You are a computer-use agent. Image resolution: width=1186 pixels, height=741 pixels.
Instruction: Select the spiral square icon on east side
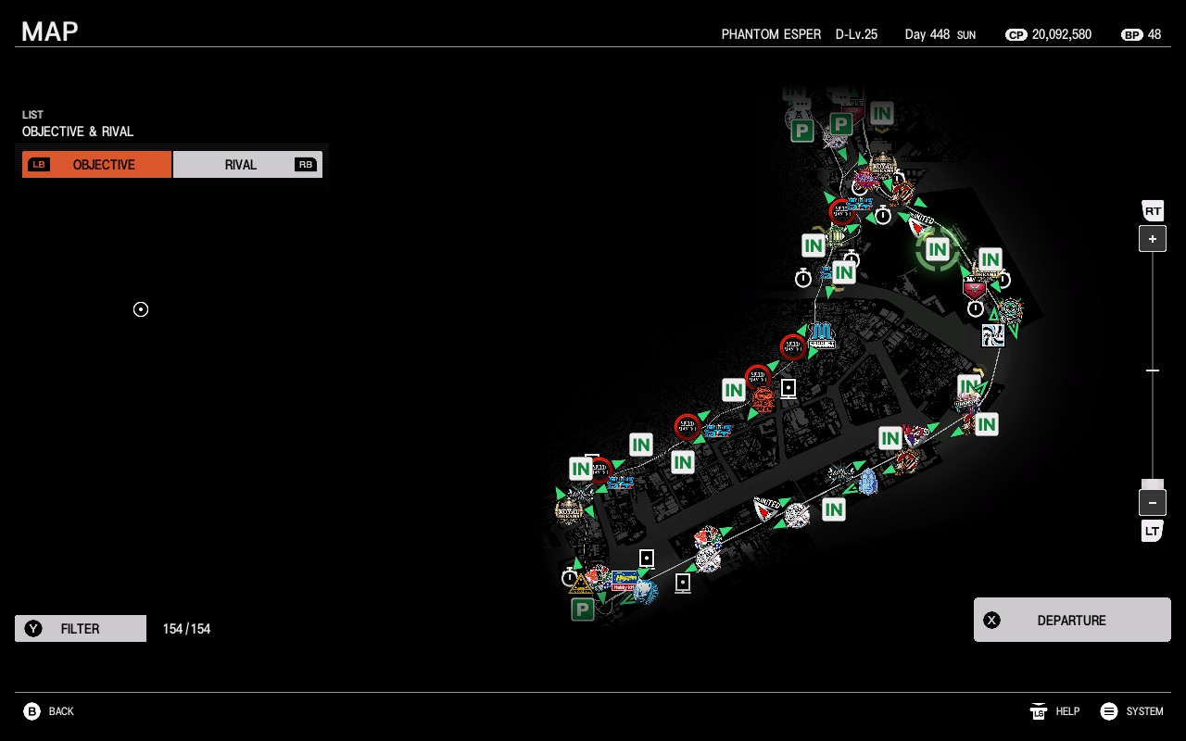[993, 335]
